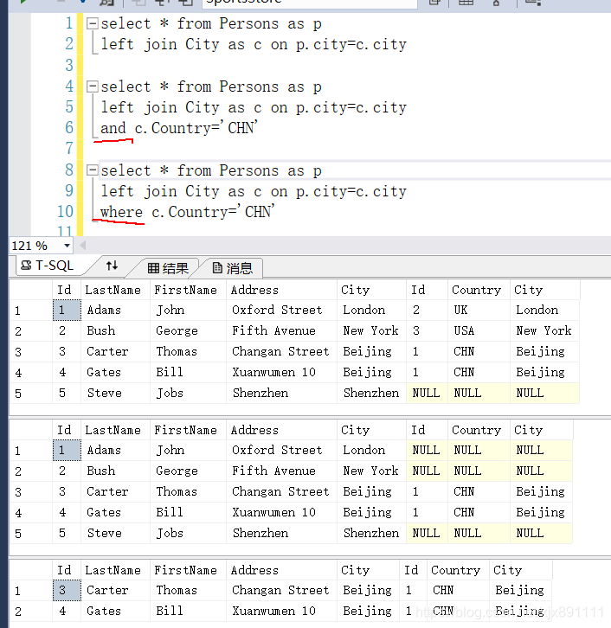Select Address cell 'Shenzhen' in second grid
Viewport: 611px width, 628px height.
281,533
